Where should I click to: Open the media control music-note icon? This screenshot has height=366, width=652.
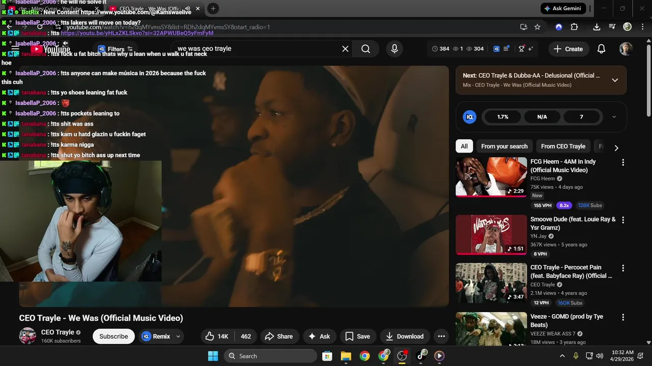pyautogui.click(x=612, y=27)
